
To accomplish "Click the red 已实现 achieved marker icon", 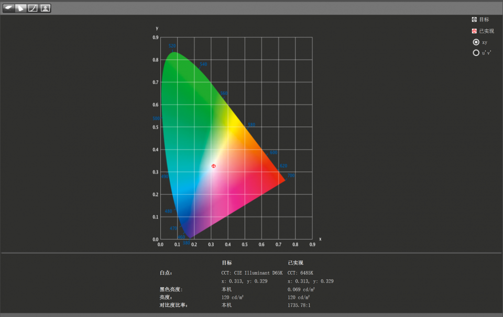I will click(474, 31).
